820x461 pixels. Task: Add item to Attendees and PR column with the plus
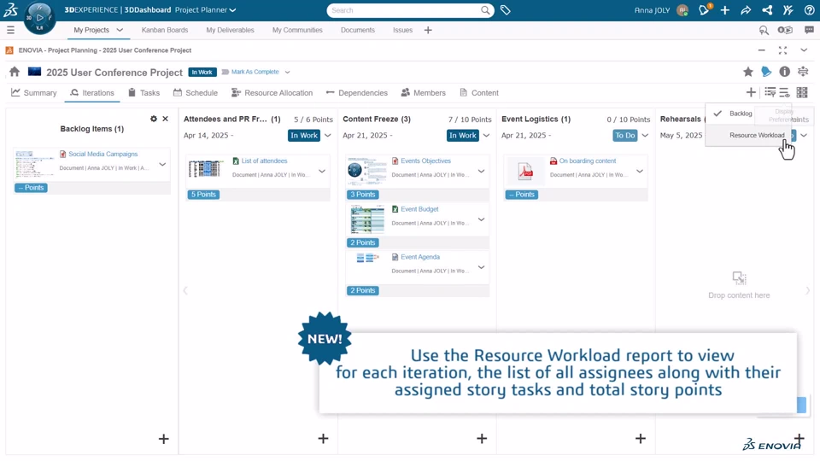323,439
